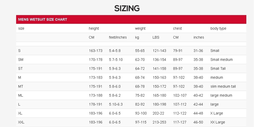Screen dimensions: 254x127
Task: Click the feet/inches subheader
Action: pos(118,37)
